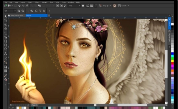Select the Drop Shadow tool
Viewport: 178px width, 109px height.
pyautogui.click(x=6, y=67)
